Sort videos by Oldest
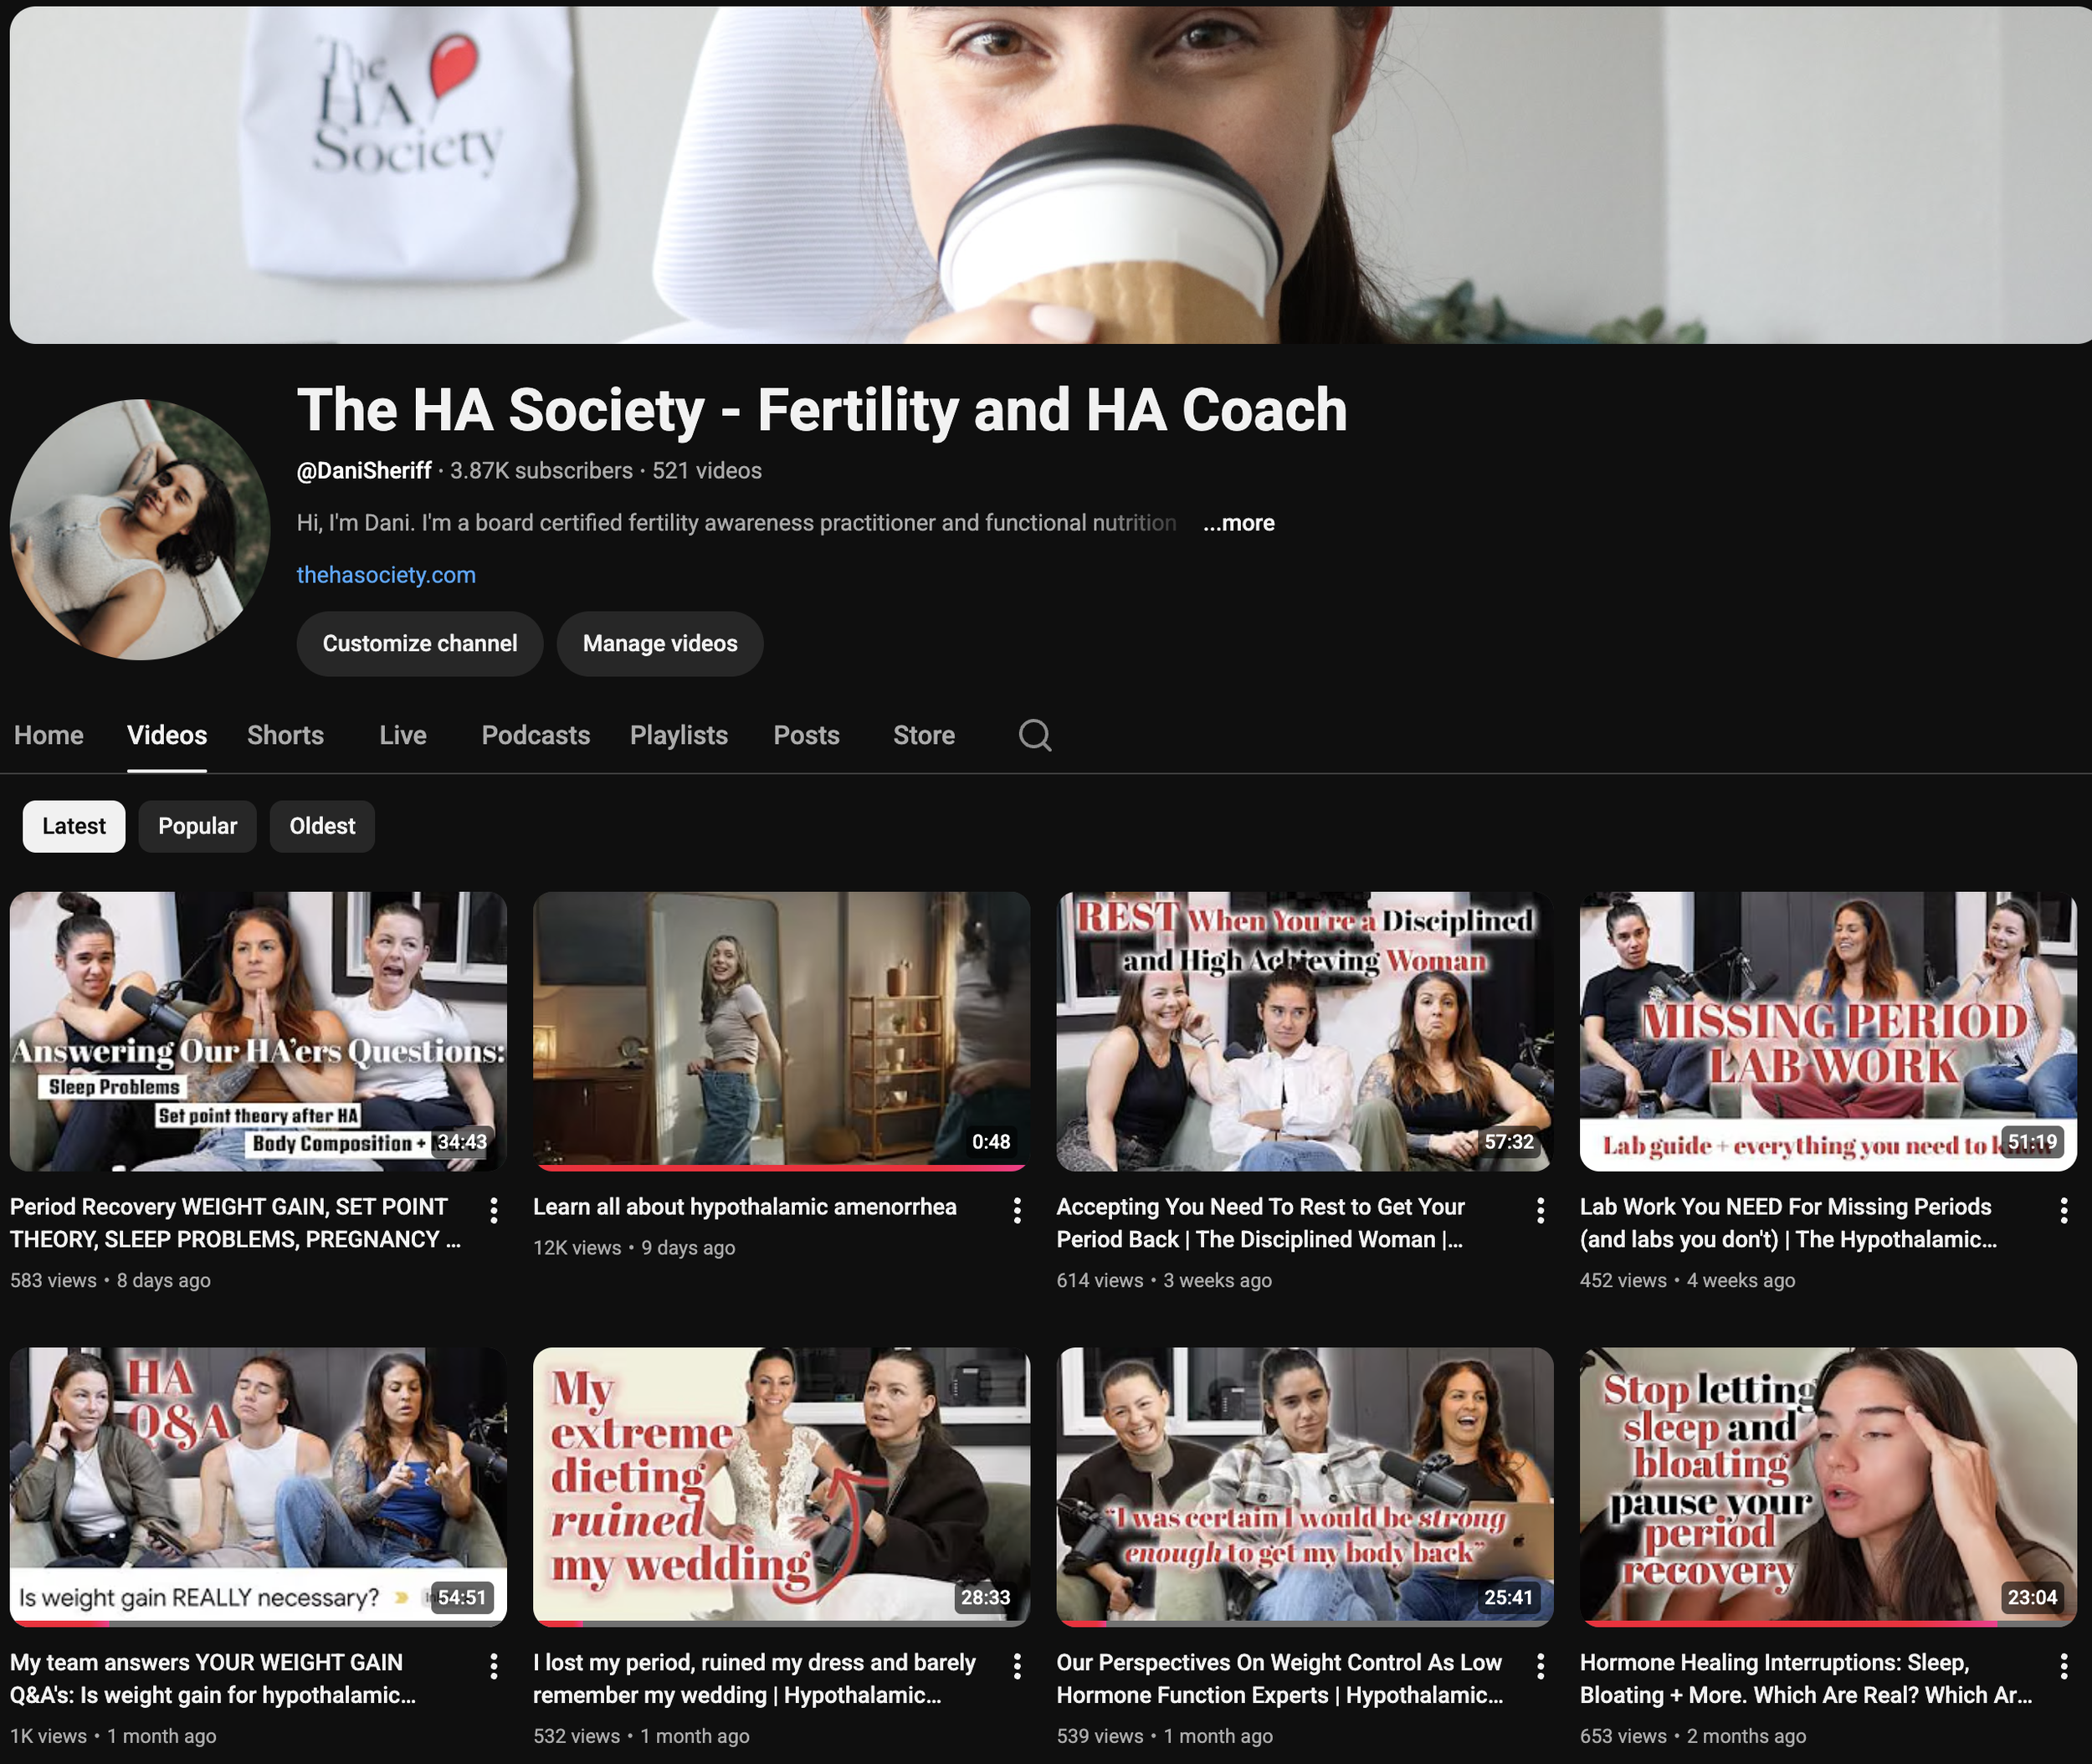This screenshot has height=1764, width=2092. pyautogui.click(x=322, y=826)
